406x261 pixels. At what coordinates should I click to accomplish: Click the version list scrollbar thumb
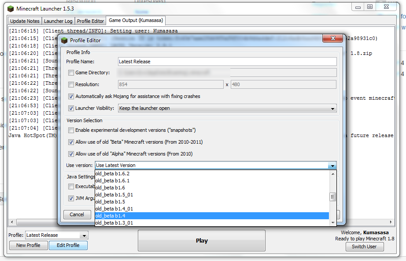[x=333, y=197]
